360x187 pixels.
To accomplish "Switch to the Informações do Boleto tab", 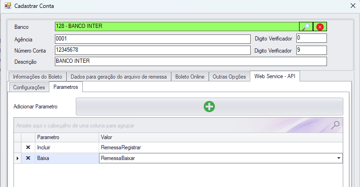I will click(x=38, y=77).
